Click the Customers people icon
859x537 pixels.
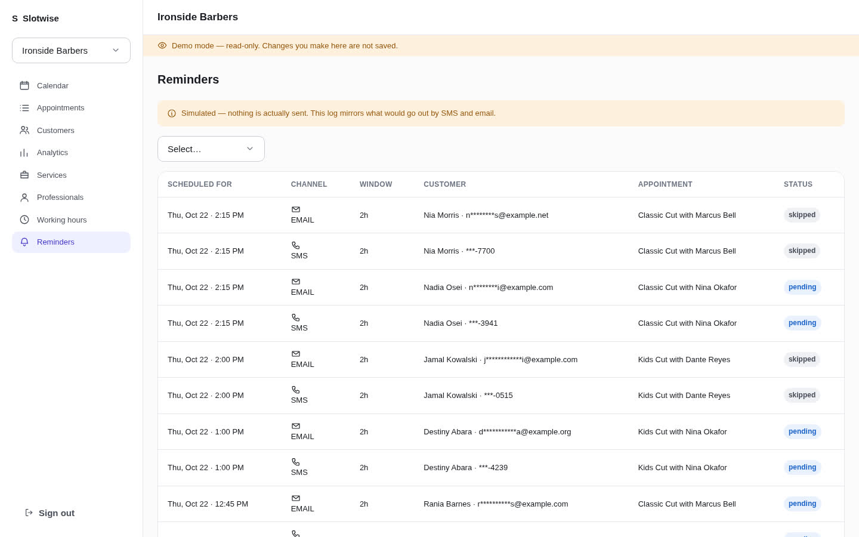pos(24,130)
